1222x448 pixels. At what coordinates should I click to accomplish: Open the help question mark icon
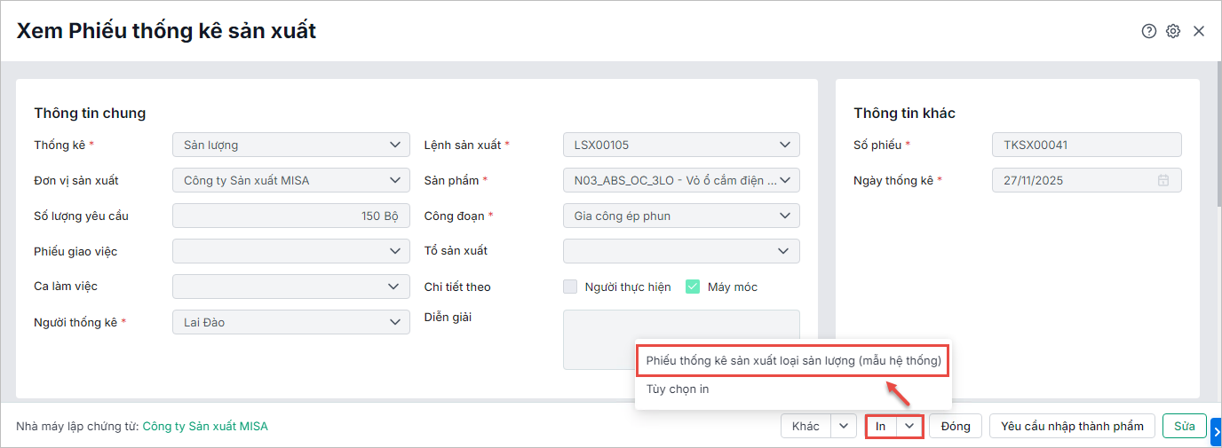click(x=1149, y=31)
